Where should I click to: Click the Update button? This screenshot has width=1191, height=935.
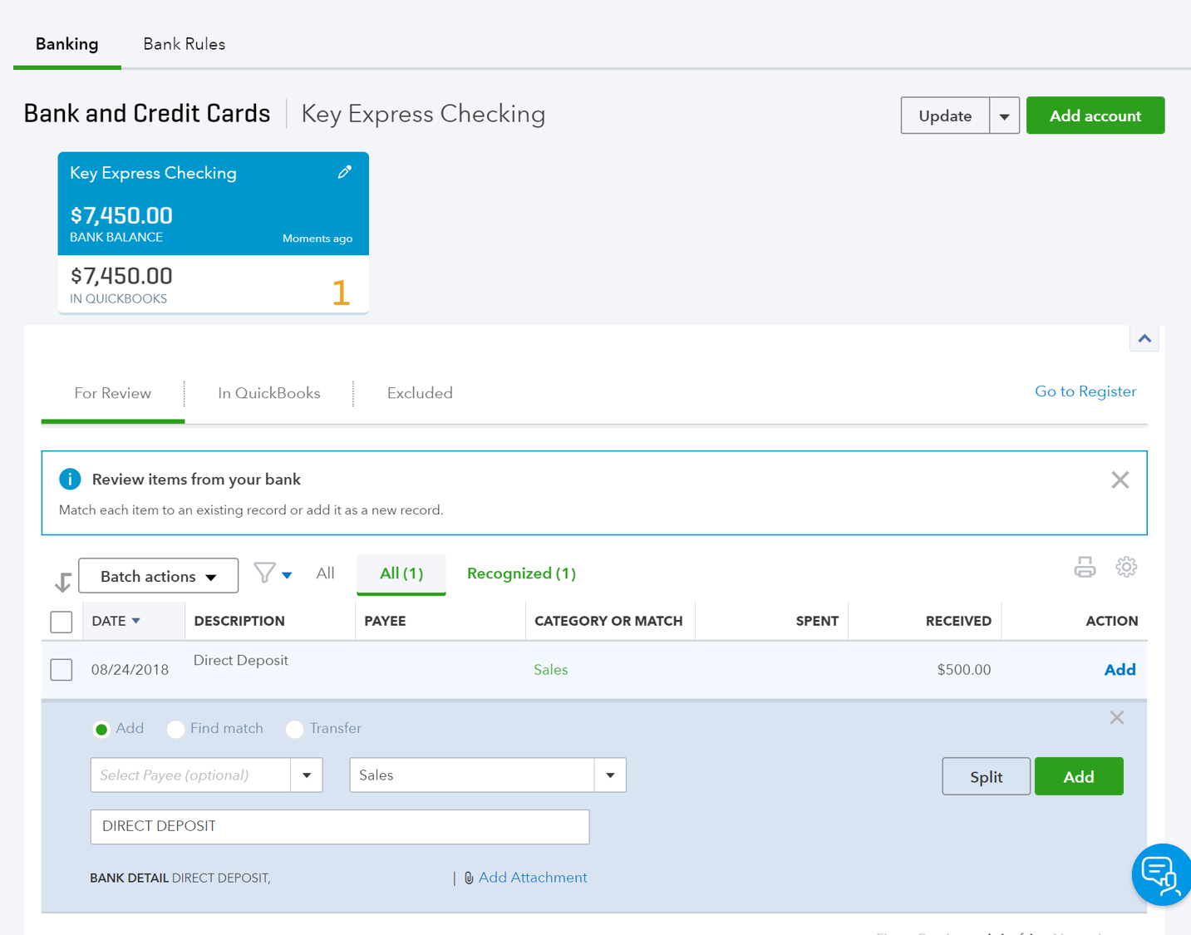(x=945, y=116)
